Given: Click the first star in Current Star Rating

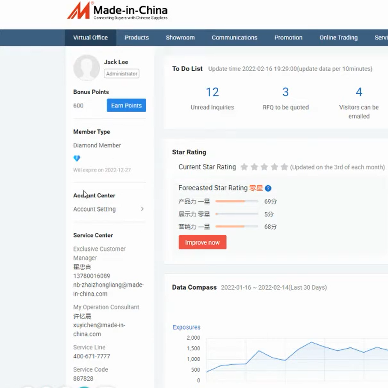Looking at the screenshot, I should [x=244, y=167].
